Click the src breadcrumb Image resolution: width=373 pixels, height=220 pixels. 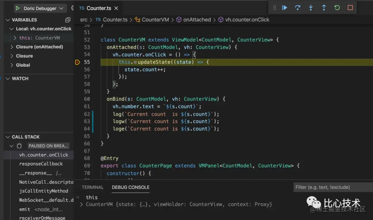click(x=84, y=20)
